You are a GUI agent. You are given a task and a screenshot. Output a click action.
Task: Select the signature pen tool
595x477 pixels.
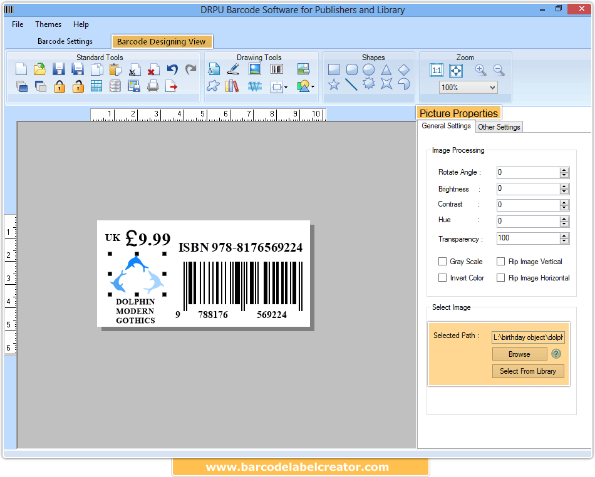click(233, 69)
